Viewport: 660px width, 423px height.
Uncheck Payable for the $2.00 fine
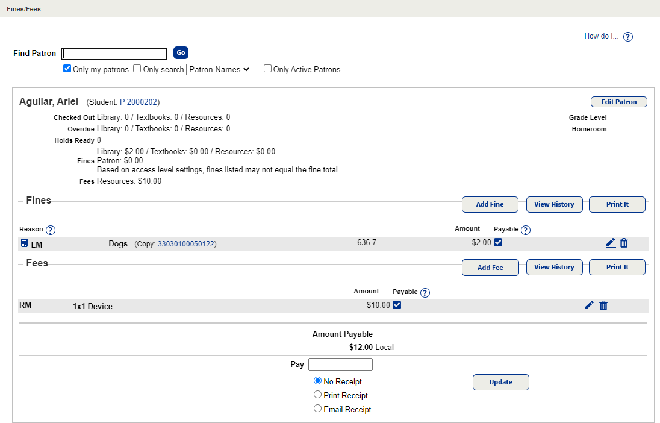coord(498,243)
